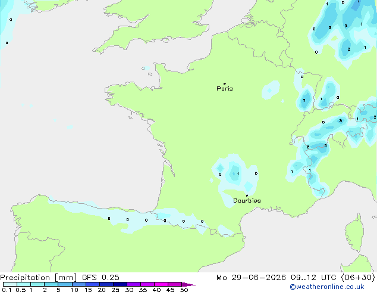Pick the legend swatch between 15 and 20

[x=93, y=284]
